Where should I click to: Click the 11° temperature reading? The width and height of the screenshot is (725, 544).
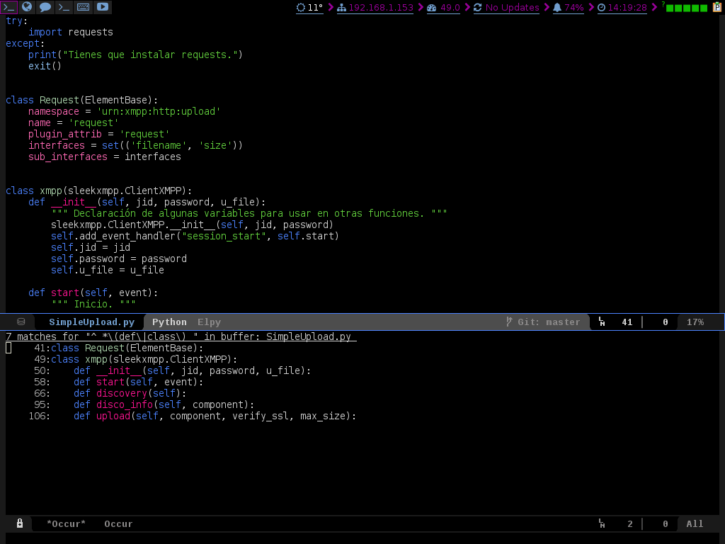(315, 7)
